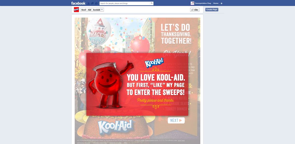The height and width of the screenshot is (144, 295).
Task: Click the Kool-Aid page profile thumbnail
Action: click(76, 10)
